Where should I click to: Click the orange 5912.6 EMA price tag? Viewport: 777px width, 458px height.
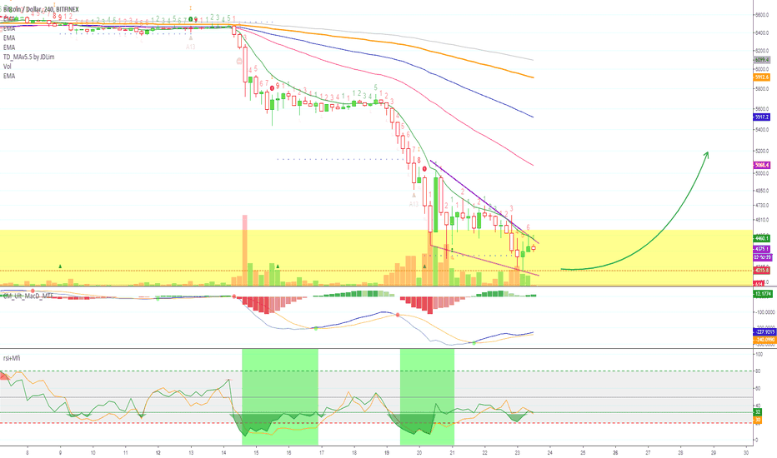pyautogui.click(x=762, y=77)
